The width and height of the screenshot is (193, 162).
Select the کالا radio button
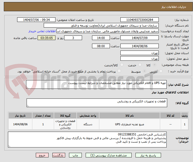[154, 65]
